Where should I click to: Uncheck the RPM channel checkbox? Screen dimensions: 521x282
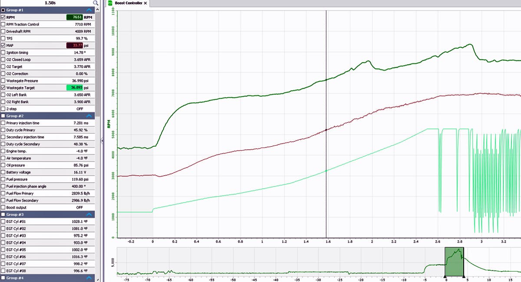coord(3,17)
